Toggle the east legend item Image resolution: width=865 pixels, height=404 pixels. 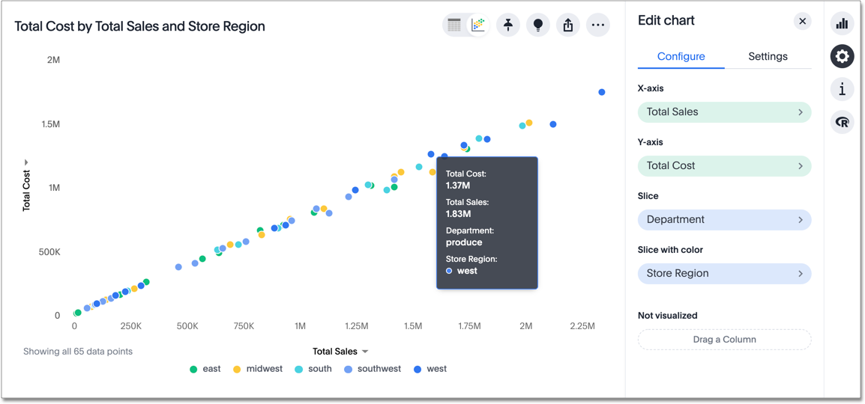[205, 369]
